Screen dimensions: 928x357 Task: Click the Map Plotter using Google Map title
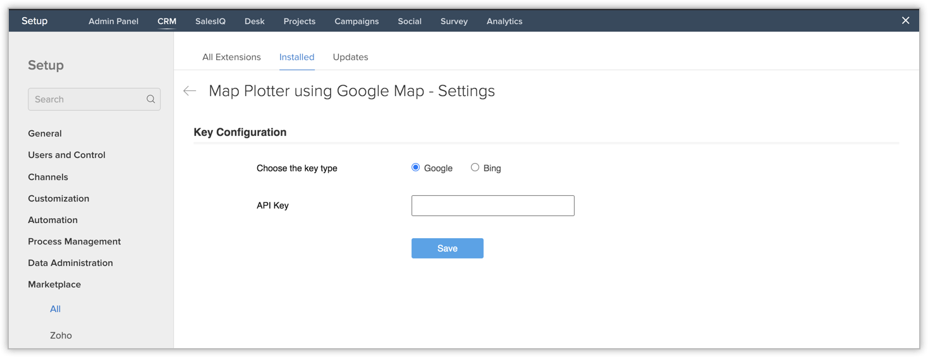pyautogui.click(x=351, y=91)
